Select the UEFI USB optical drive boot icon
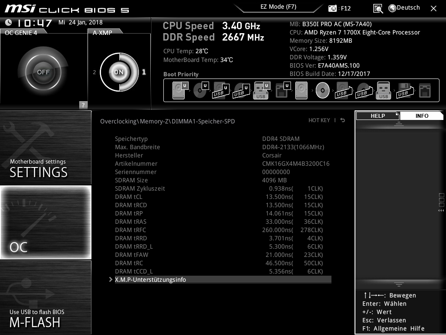The height and width of the screenshot is (335, 446). [241, 90]
